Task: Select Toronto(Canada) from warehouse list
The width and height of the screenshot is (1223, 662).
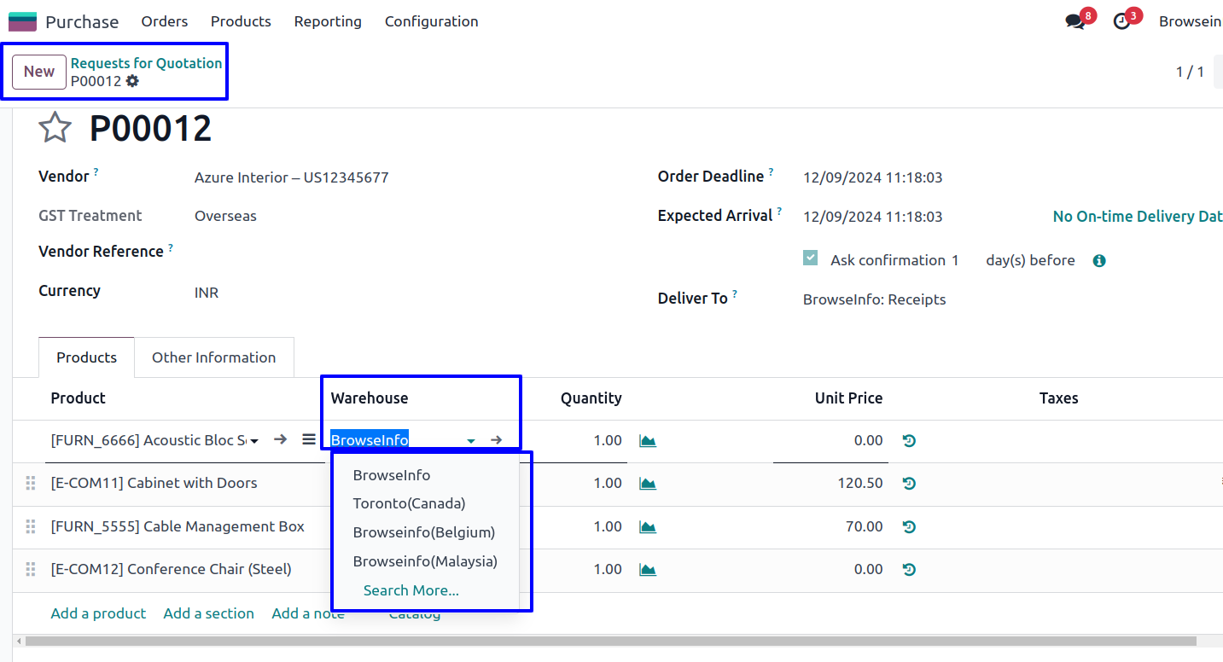Action: pos(409,503)
